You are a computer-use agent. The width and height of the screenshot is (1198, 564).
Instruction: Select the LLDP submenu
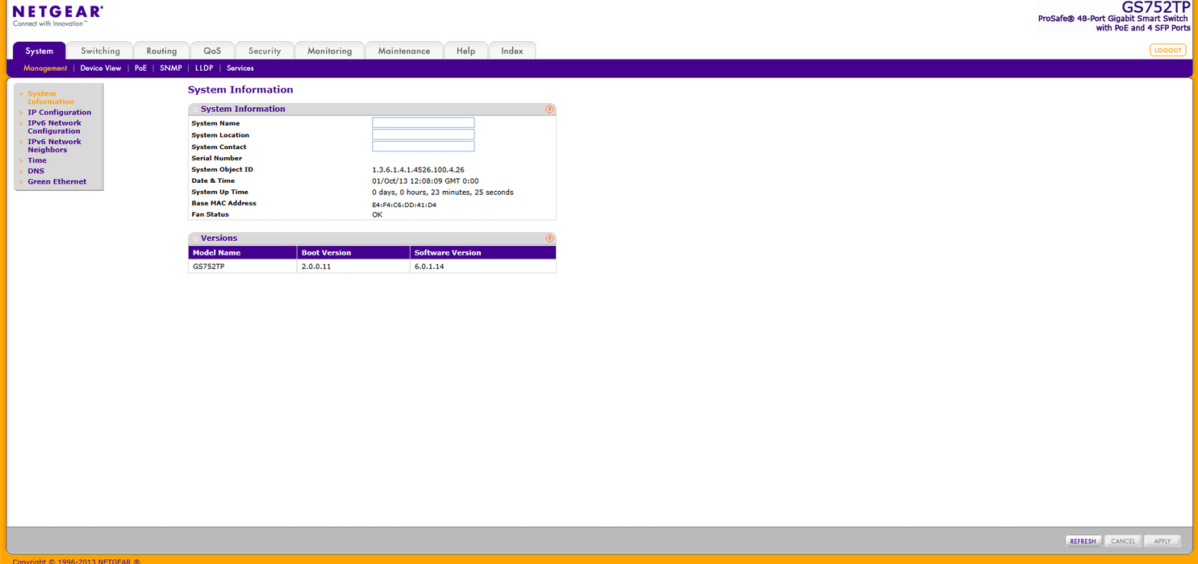point(204,68)
